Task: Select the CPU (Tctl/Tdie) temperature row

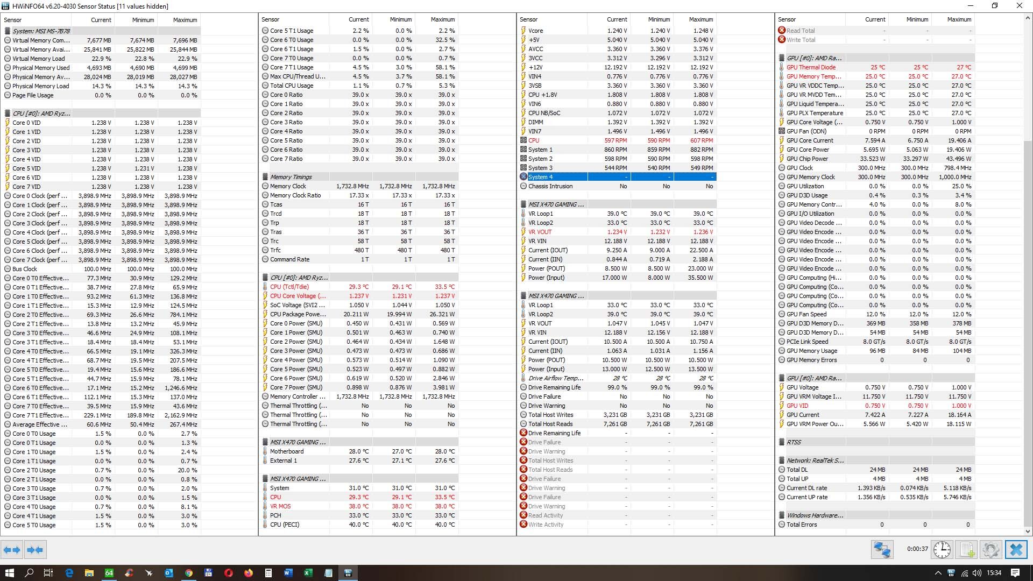Action: [360, 287]
